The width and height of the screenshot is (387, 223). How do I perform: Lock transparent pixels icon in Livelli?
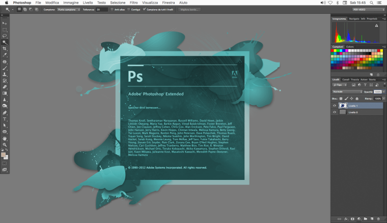(x=341, y=99)
